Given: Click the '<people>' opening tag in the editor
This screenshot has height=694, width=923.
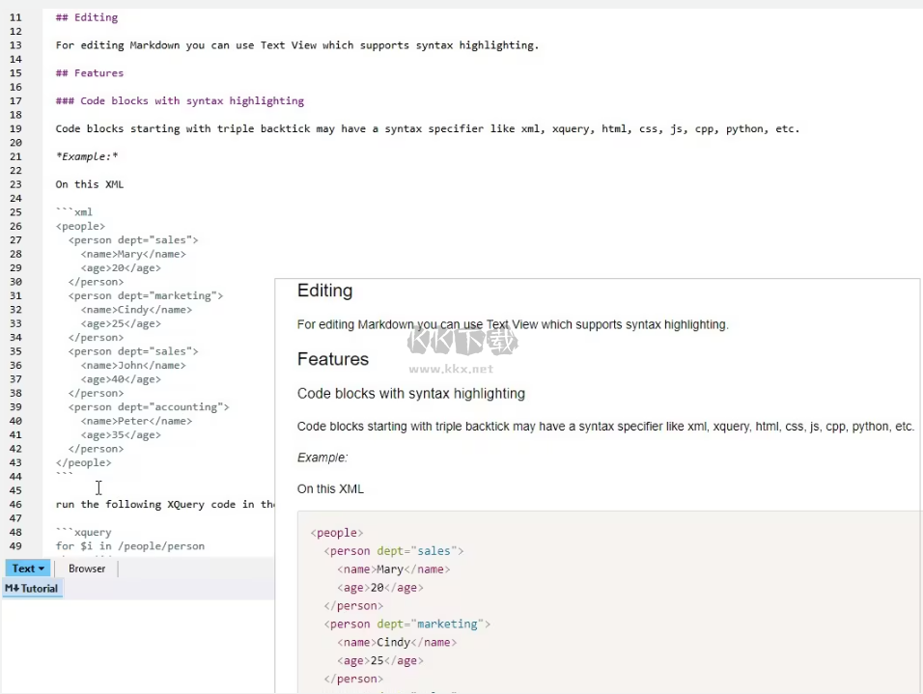Looking at the screenshot, I should [80, 226].
